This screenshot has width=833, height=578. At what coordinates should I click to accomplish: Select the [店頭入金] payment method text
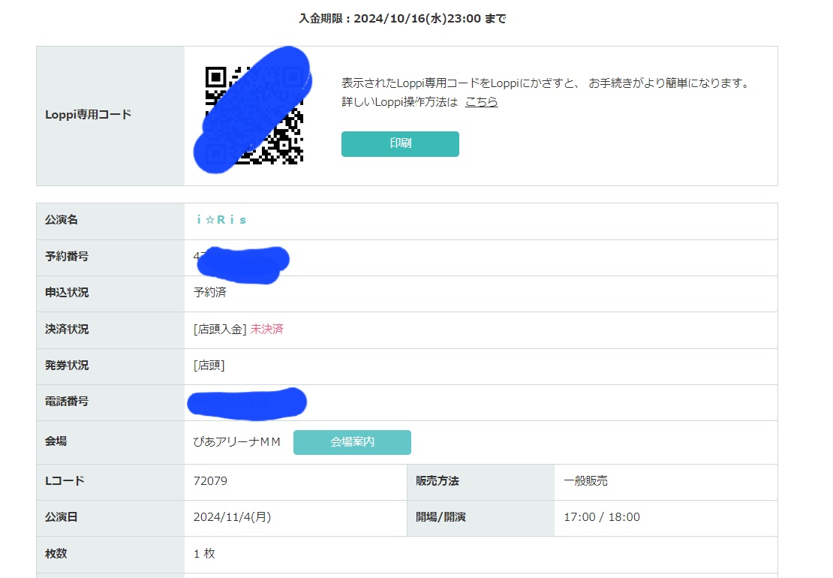point(220,330)
